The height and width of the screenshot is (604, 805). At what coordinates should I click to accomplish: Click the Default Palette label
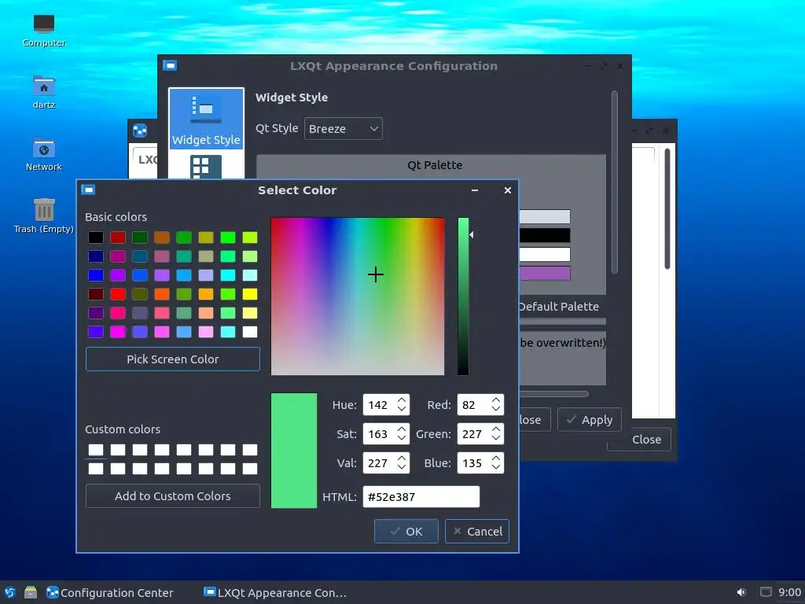point(559,307)
